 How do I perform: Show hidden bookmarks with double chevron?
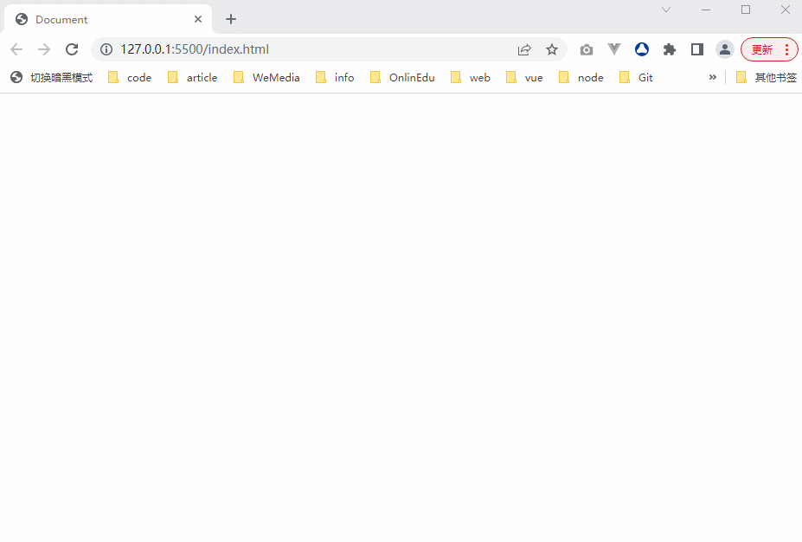pos(713,77)
